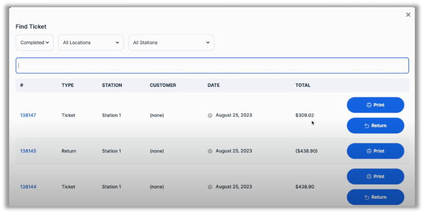Print ticket 138147

click(375, 105)
